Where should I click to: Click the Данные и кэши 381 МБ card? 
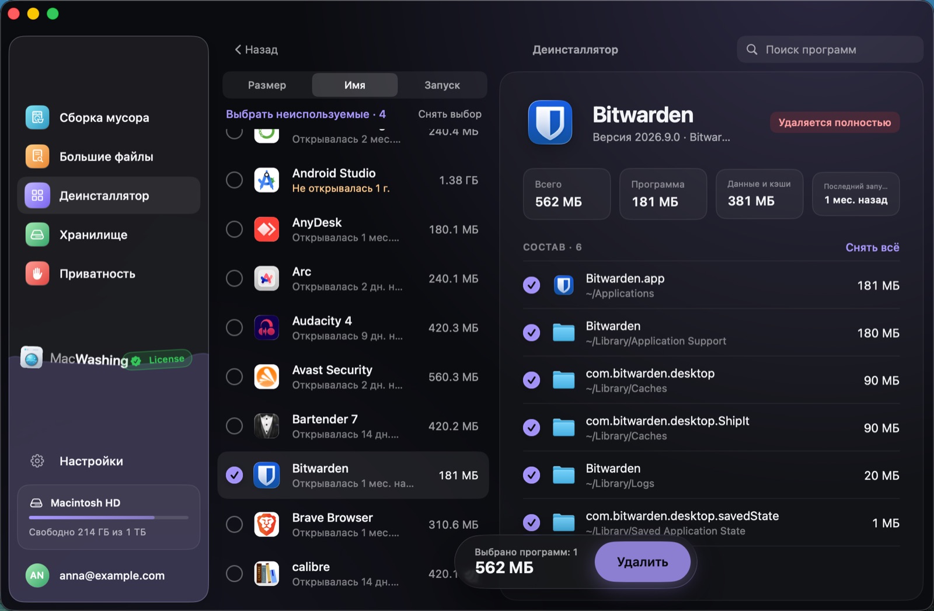pos(759,194)
